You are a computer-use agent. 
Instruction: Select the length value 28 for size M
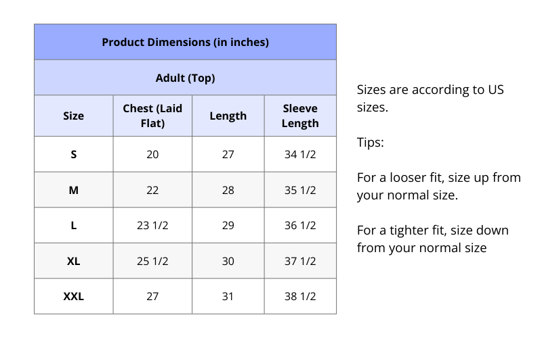coord(228,190)
